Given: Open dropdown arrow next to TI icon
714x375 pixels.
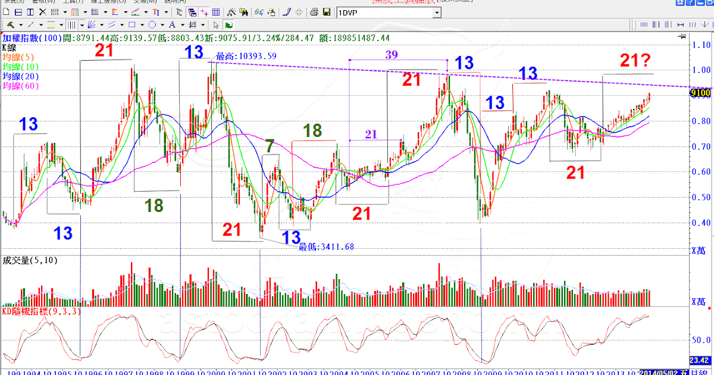Looking at the screenshot, I should click(166, 12).
